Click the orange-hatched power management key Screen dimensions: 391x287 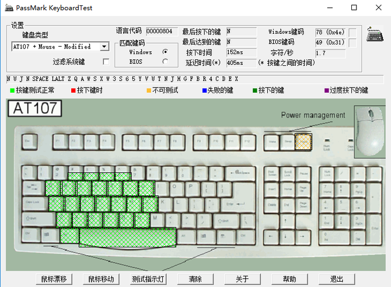click(303, 141)
